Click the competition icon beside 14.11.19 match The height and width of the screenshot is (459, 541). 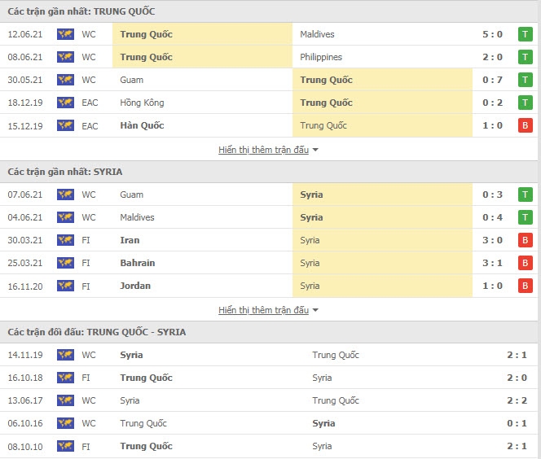[65, 355]
